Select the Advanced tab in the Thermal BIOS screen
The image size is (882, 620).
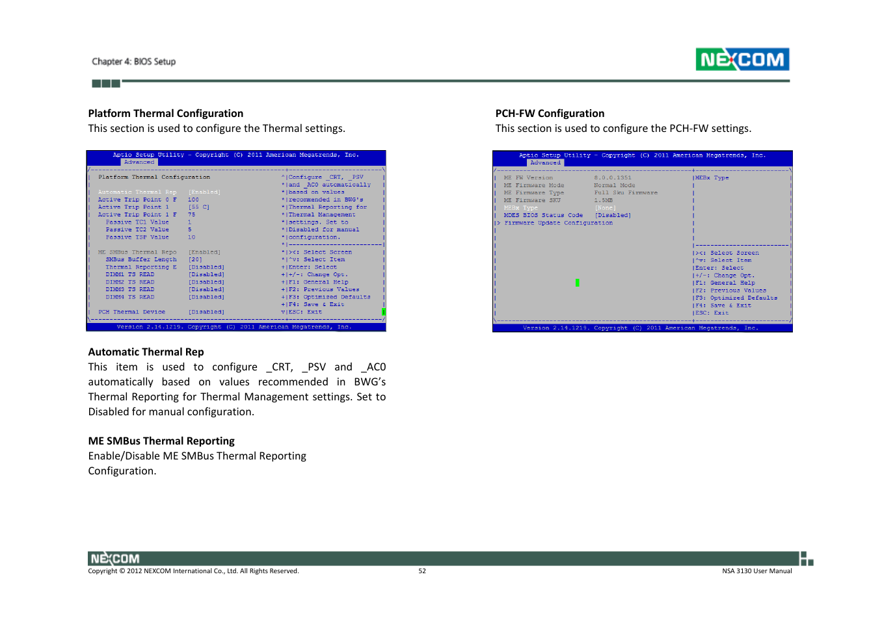click(139, 162)
